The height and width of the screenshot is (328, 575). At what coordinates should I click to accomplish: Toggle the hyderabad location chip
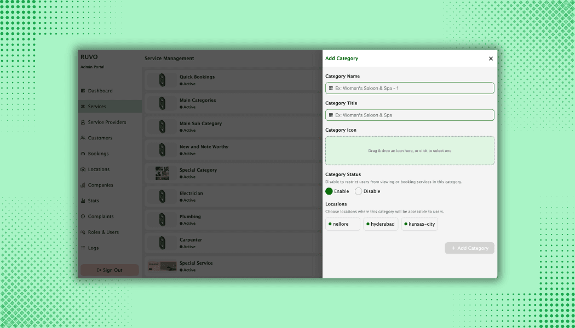pyautogui.click(x=381, y=224)
